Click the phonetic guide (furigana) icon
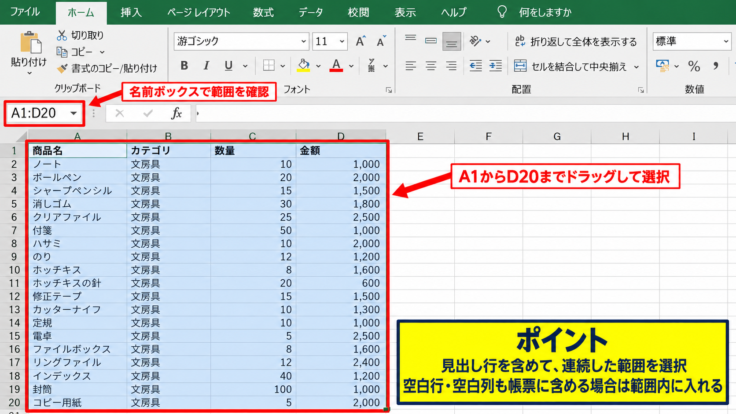 point(372,66)
